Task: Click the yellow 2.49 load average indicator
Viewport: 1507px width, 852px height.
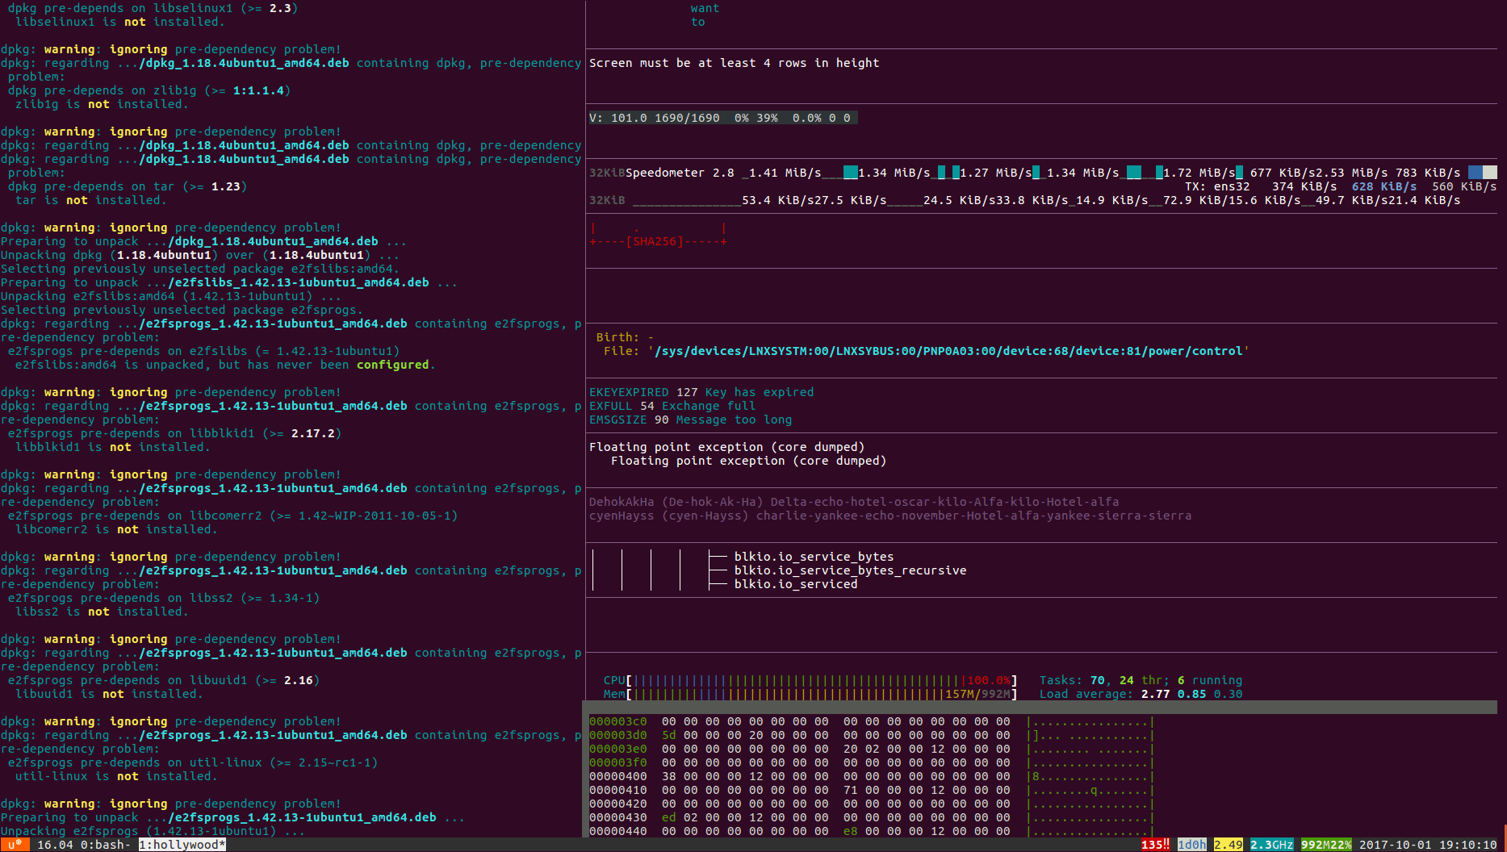Action: [1228, 845]
